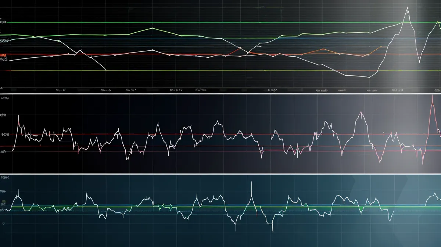
Task: Click the white divider between middle and bottom panels
Action: 220,173
